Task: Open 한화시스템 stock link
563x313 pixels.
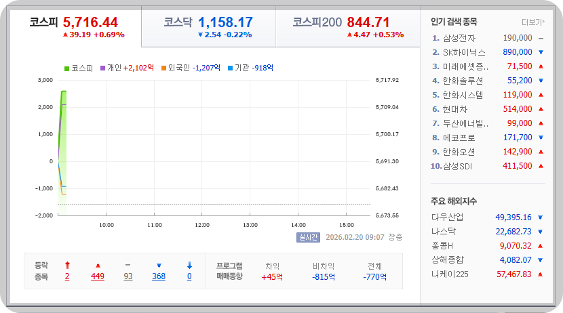Action: tap(463, 95)
